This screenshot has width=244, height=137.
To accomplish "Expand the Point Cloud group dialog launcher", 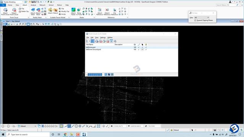I will [28, 18].
